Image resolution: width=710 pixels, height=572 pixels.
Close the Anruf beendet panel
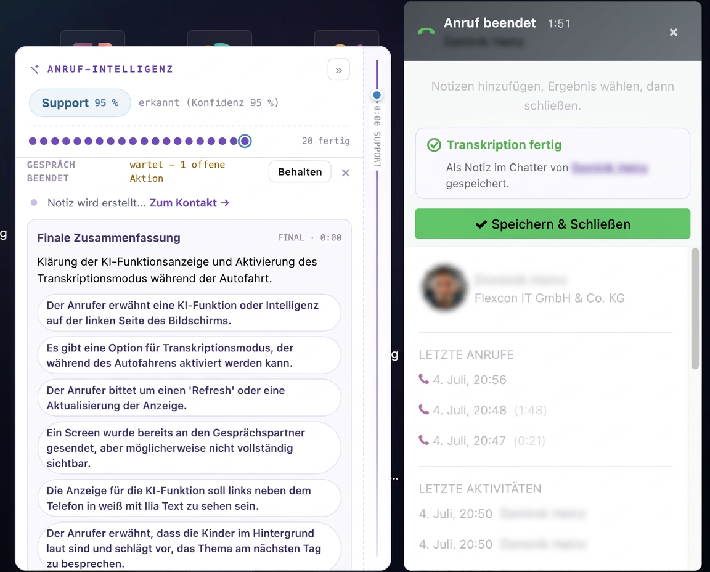[673, 32]
